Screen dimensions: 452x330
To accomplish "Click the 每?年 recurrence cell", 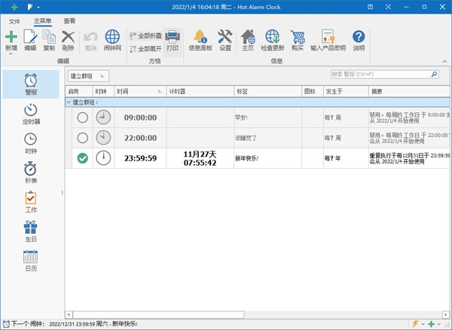I will tap(346, 158).
